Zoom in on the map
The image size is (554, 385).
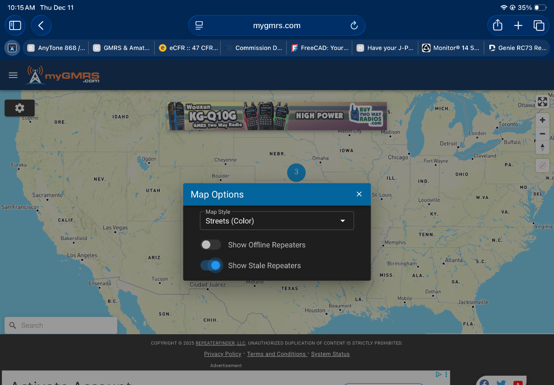point(542,120)
